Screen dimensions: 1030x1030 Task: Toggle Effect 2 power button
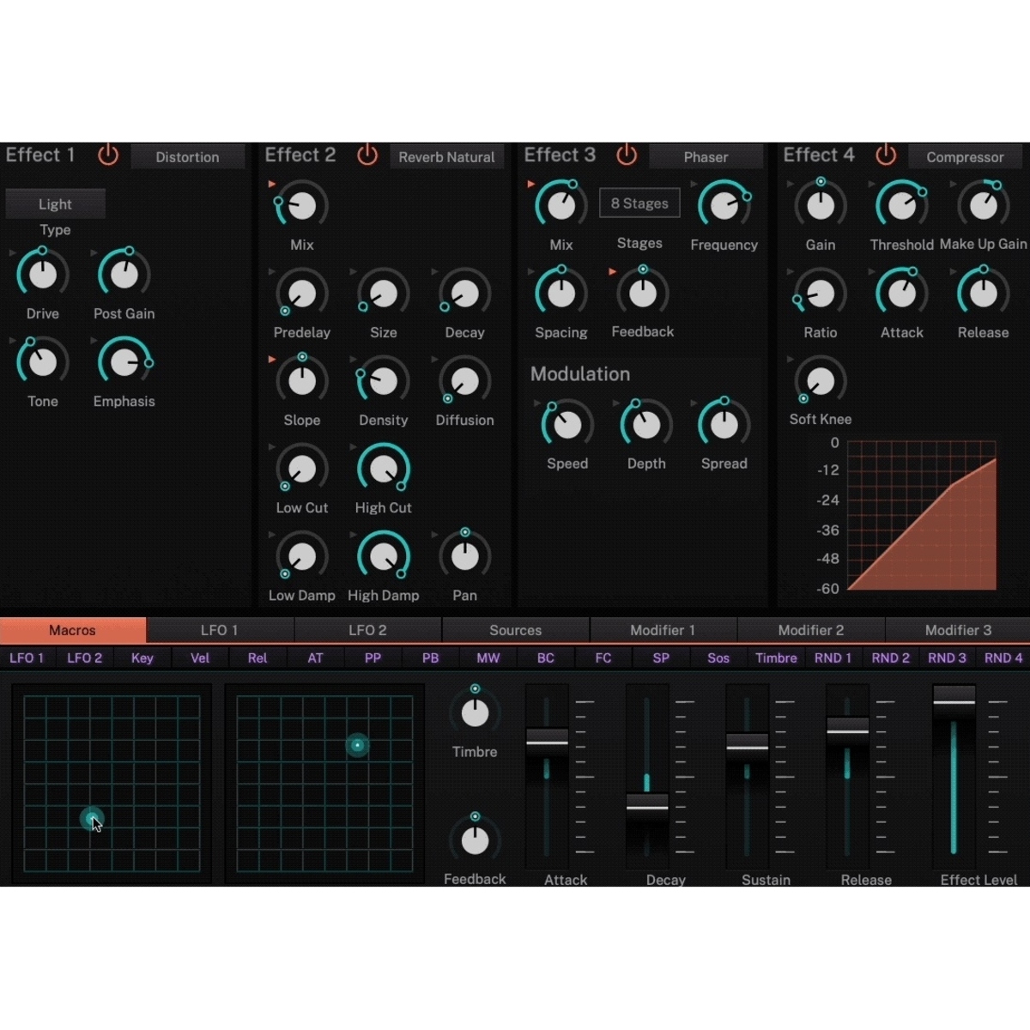[367, 155]
